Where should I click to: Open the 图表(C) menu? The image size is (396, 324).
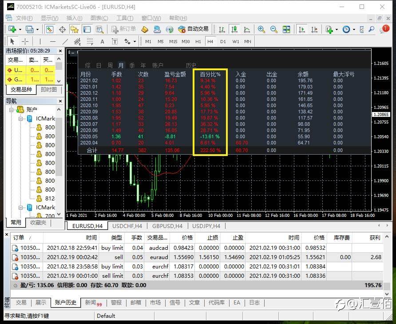click(99, 18)
